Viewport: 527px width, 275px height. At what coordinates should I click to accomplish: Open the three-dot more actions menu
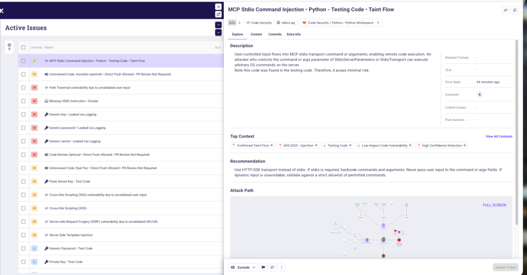282,267
